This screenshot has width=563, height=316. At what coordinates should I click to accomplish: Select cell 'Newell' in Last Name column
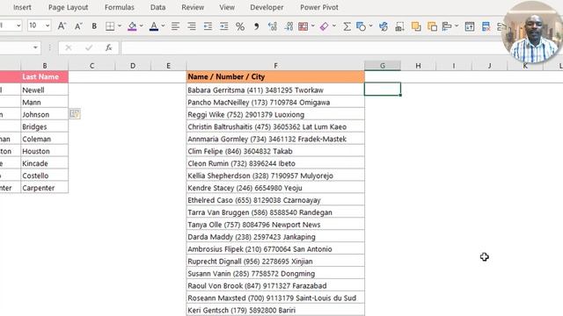[45, 90]
